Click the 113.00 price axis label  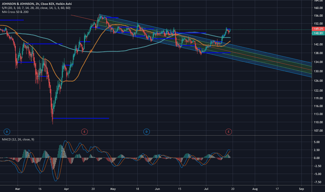(x=318, y=114)
